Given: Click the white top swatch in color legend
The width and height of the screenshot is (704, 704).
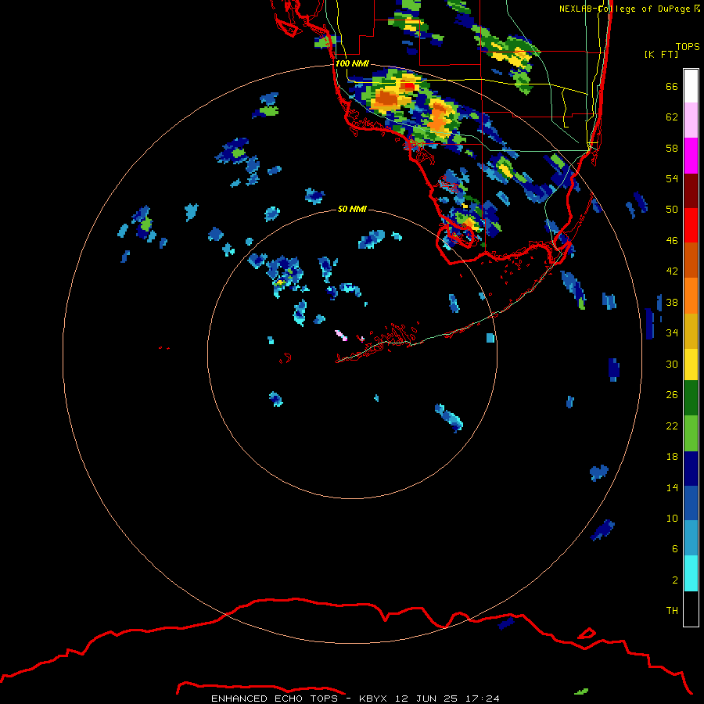Looking at the screenshot, I should 691,86.
